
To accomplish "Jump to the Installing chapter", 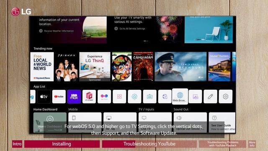I will [62, 144].
